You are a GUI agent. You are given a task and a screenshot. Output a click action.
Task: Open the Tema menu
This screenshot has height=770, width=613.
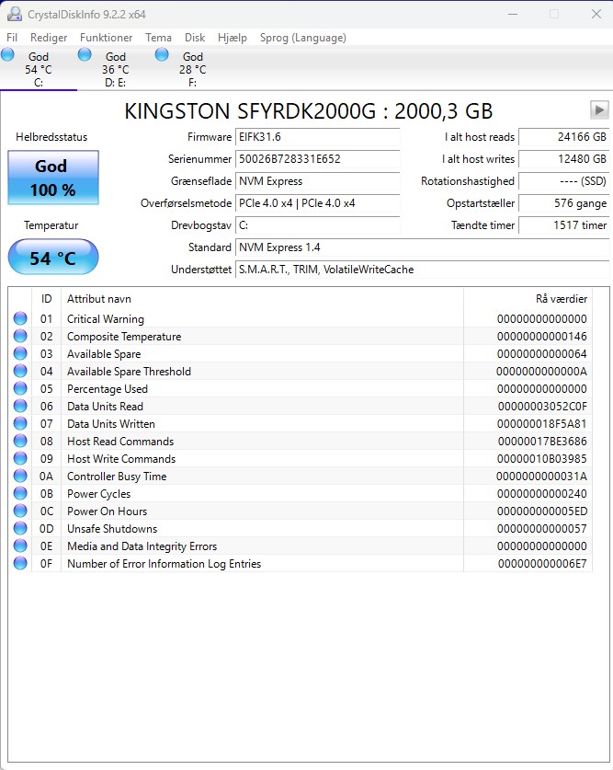pyautogui.click(x=158, y=38)
